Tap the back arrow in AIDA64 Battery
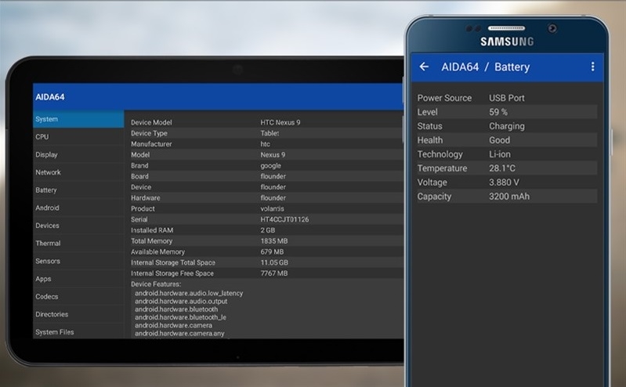 (424, 67)
